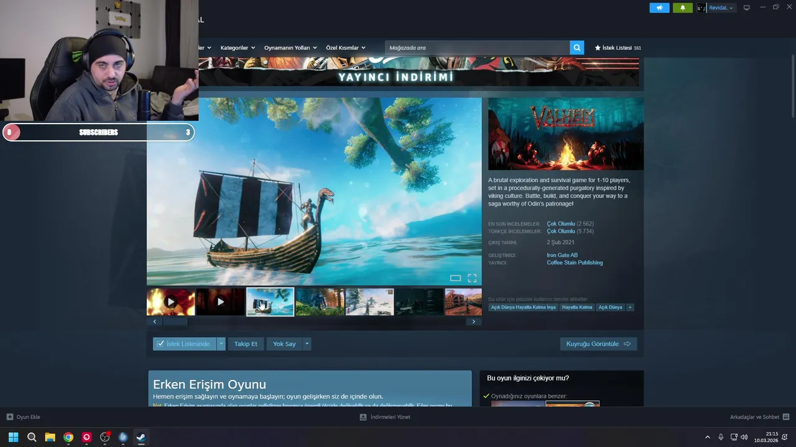Viewport: 796px width, 447px height.
Task: Open the dropdown arrow beside Yok Say
Action: point(307,344)
